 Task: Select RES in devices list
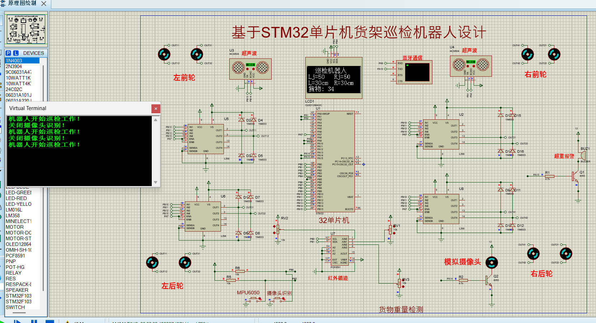(x=22, y=279)
